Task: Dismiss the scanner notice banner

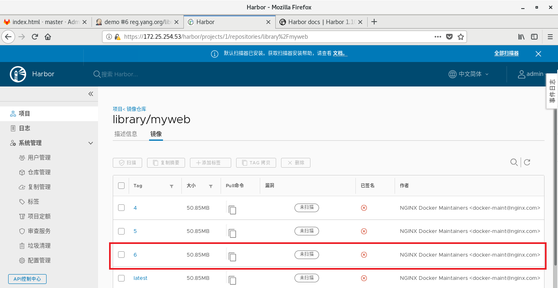Action: pyautogui.click(x=538, y=54)
